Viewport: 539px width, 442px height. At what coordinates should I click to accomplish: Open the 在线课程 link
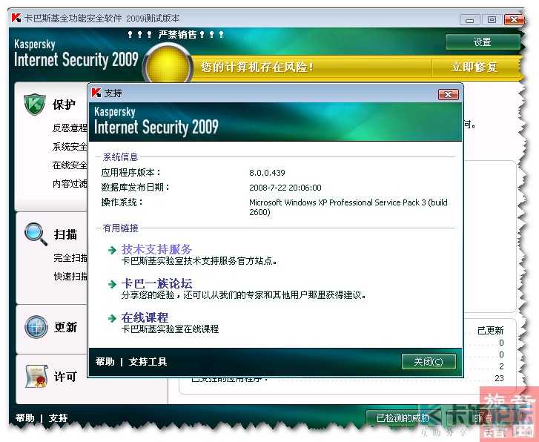[145, 317]
